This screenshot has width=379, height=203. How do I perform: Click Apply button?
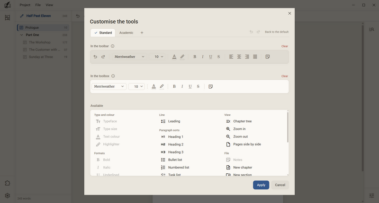click(x=261, y=185)
